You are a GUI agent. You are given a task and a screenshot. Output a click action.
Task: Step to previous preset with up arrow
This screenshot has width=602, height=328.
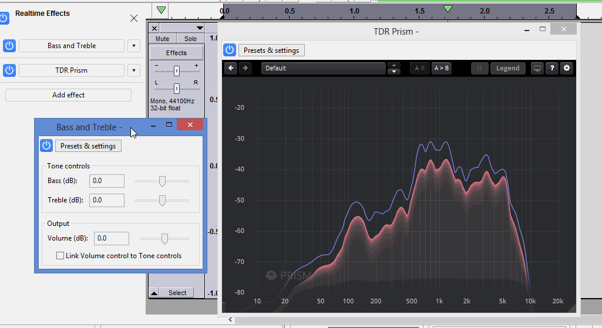tap(394, 65)
